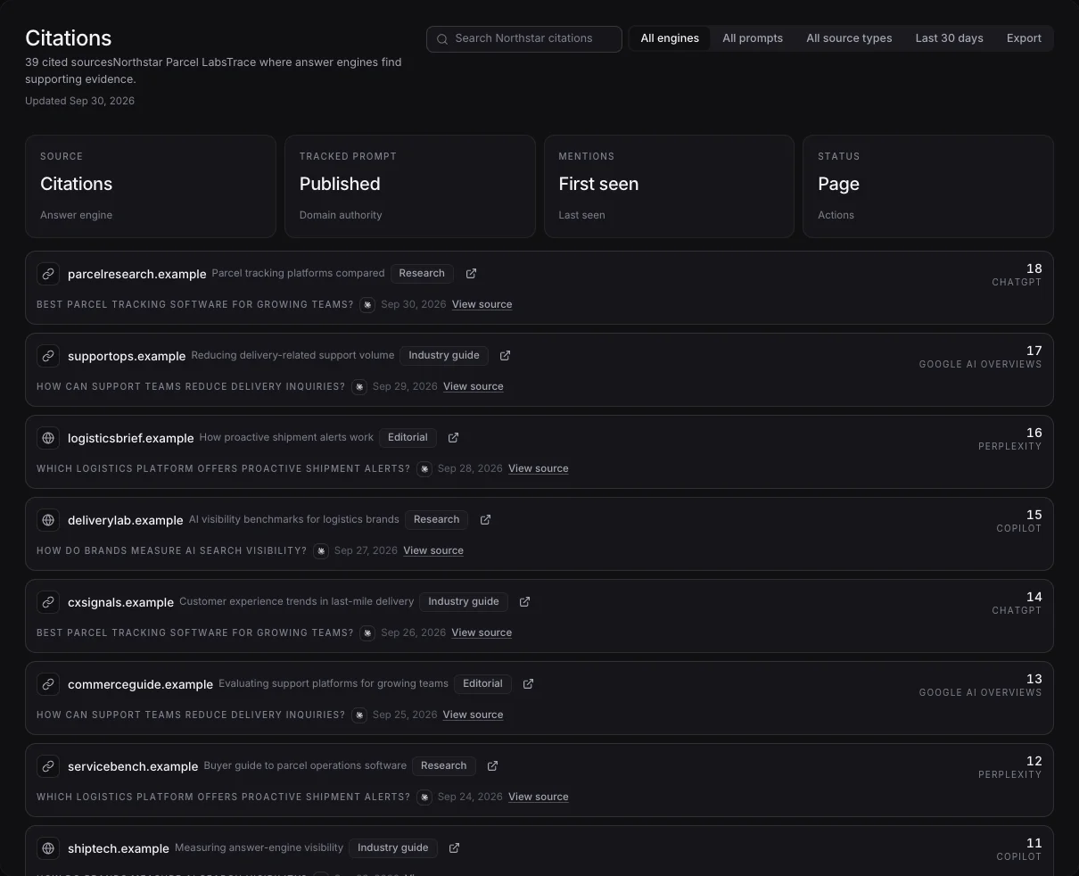Click the engine badge icon before Sep 30, 2026
The height and width of the screenshot is (876, 1079).
click(x=367, y=305)
